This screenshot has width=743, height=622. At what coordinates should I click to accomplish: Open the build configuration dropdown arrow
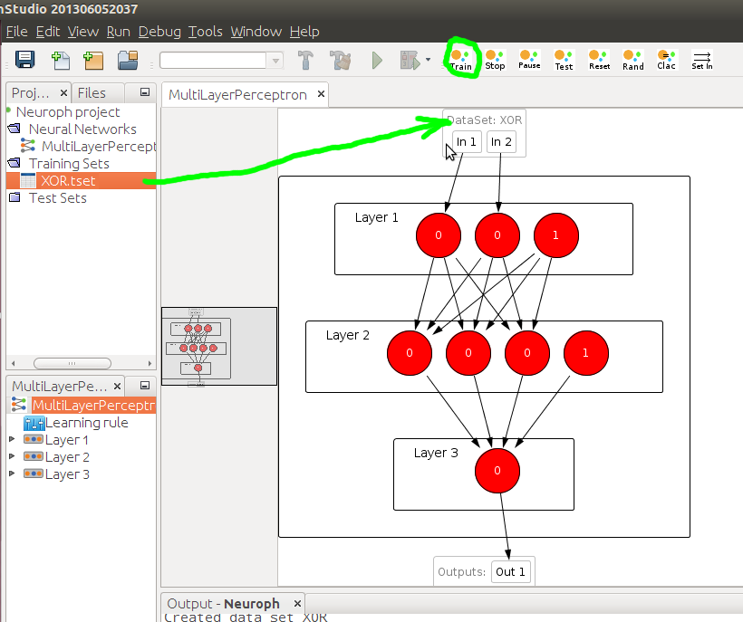click(x=276, y=60)
